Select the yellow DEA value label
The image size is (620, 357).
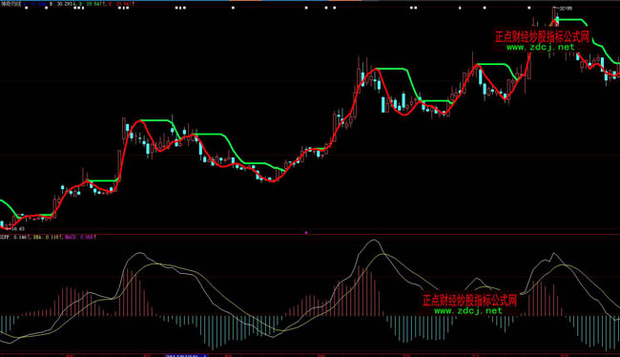tap(48, 237)
